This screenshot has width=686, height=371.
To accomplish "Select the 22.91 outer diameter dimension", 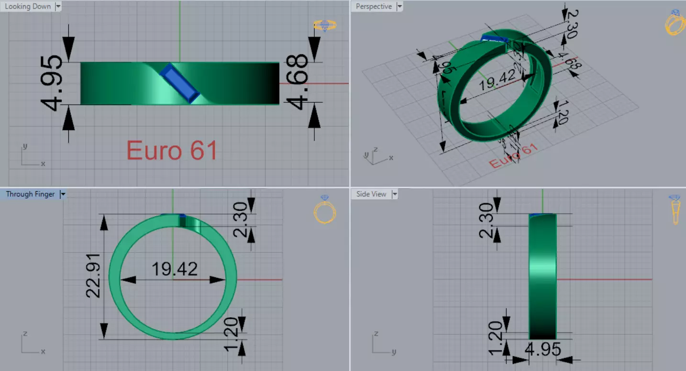I will coord(94,276).
